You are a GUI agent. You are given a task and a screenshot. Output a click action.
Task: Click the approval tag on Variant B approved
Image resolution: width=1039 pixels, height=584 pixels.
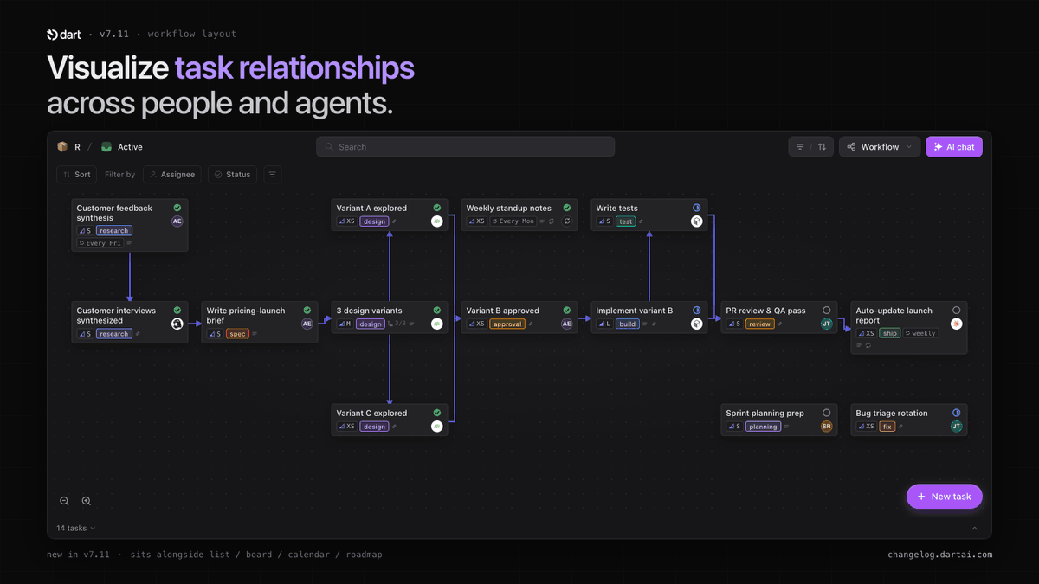click(507, 324)
